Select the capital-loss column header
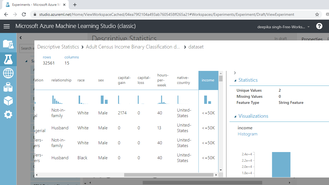The height and width of the screenshot is (185, 329). [144, 80]
